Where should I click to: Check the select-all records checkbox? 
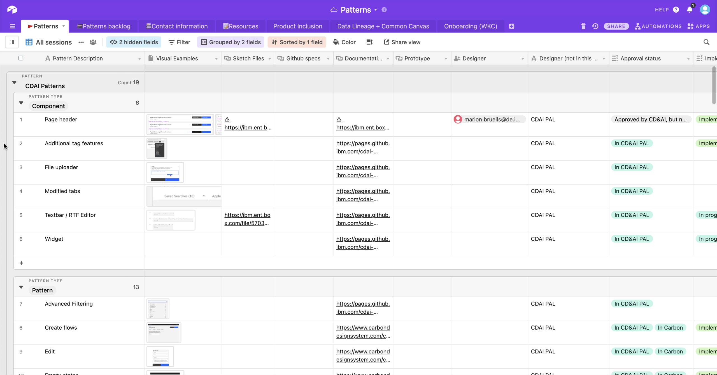pos(21,58)
